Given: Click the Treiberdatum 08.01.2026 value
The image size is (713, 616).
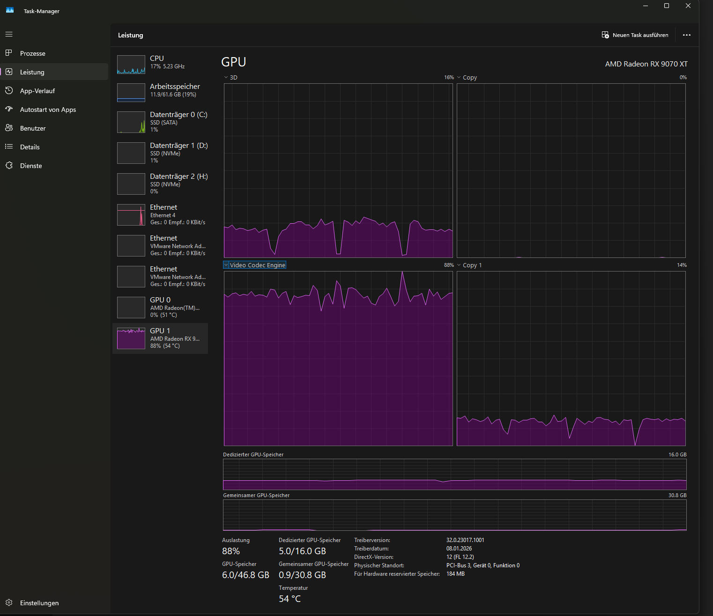Looking at the screenshot, I should pyautogui.click(x=459, y=549).
